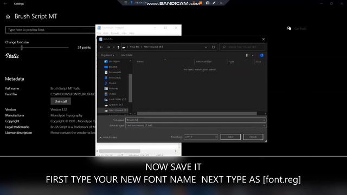Click Bandicam screenshot camera icon
This screenshot has height=195, width=347.
coord(208,3)
